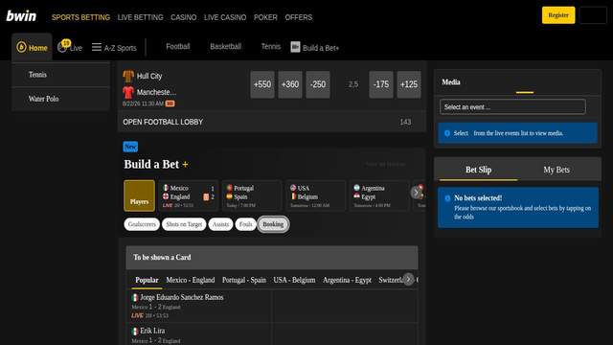The width and height of the screenshot is (613, 345).
Task: Click the Mexico flag beside Erik Lira
Action: 135,332
